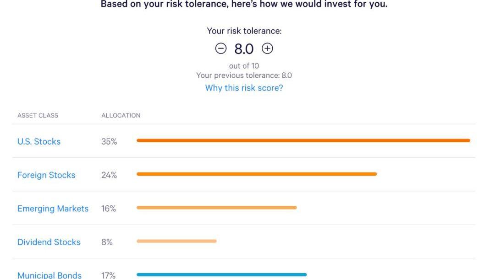Click the ALLOCATION column header
This screenshot has height=279, width=495.
click(121, 115)
